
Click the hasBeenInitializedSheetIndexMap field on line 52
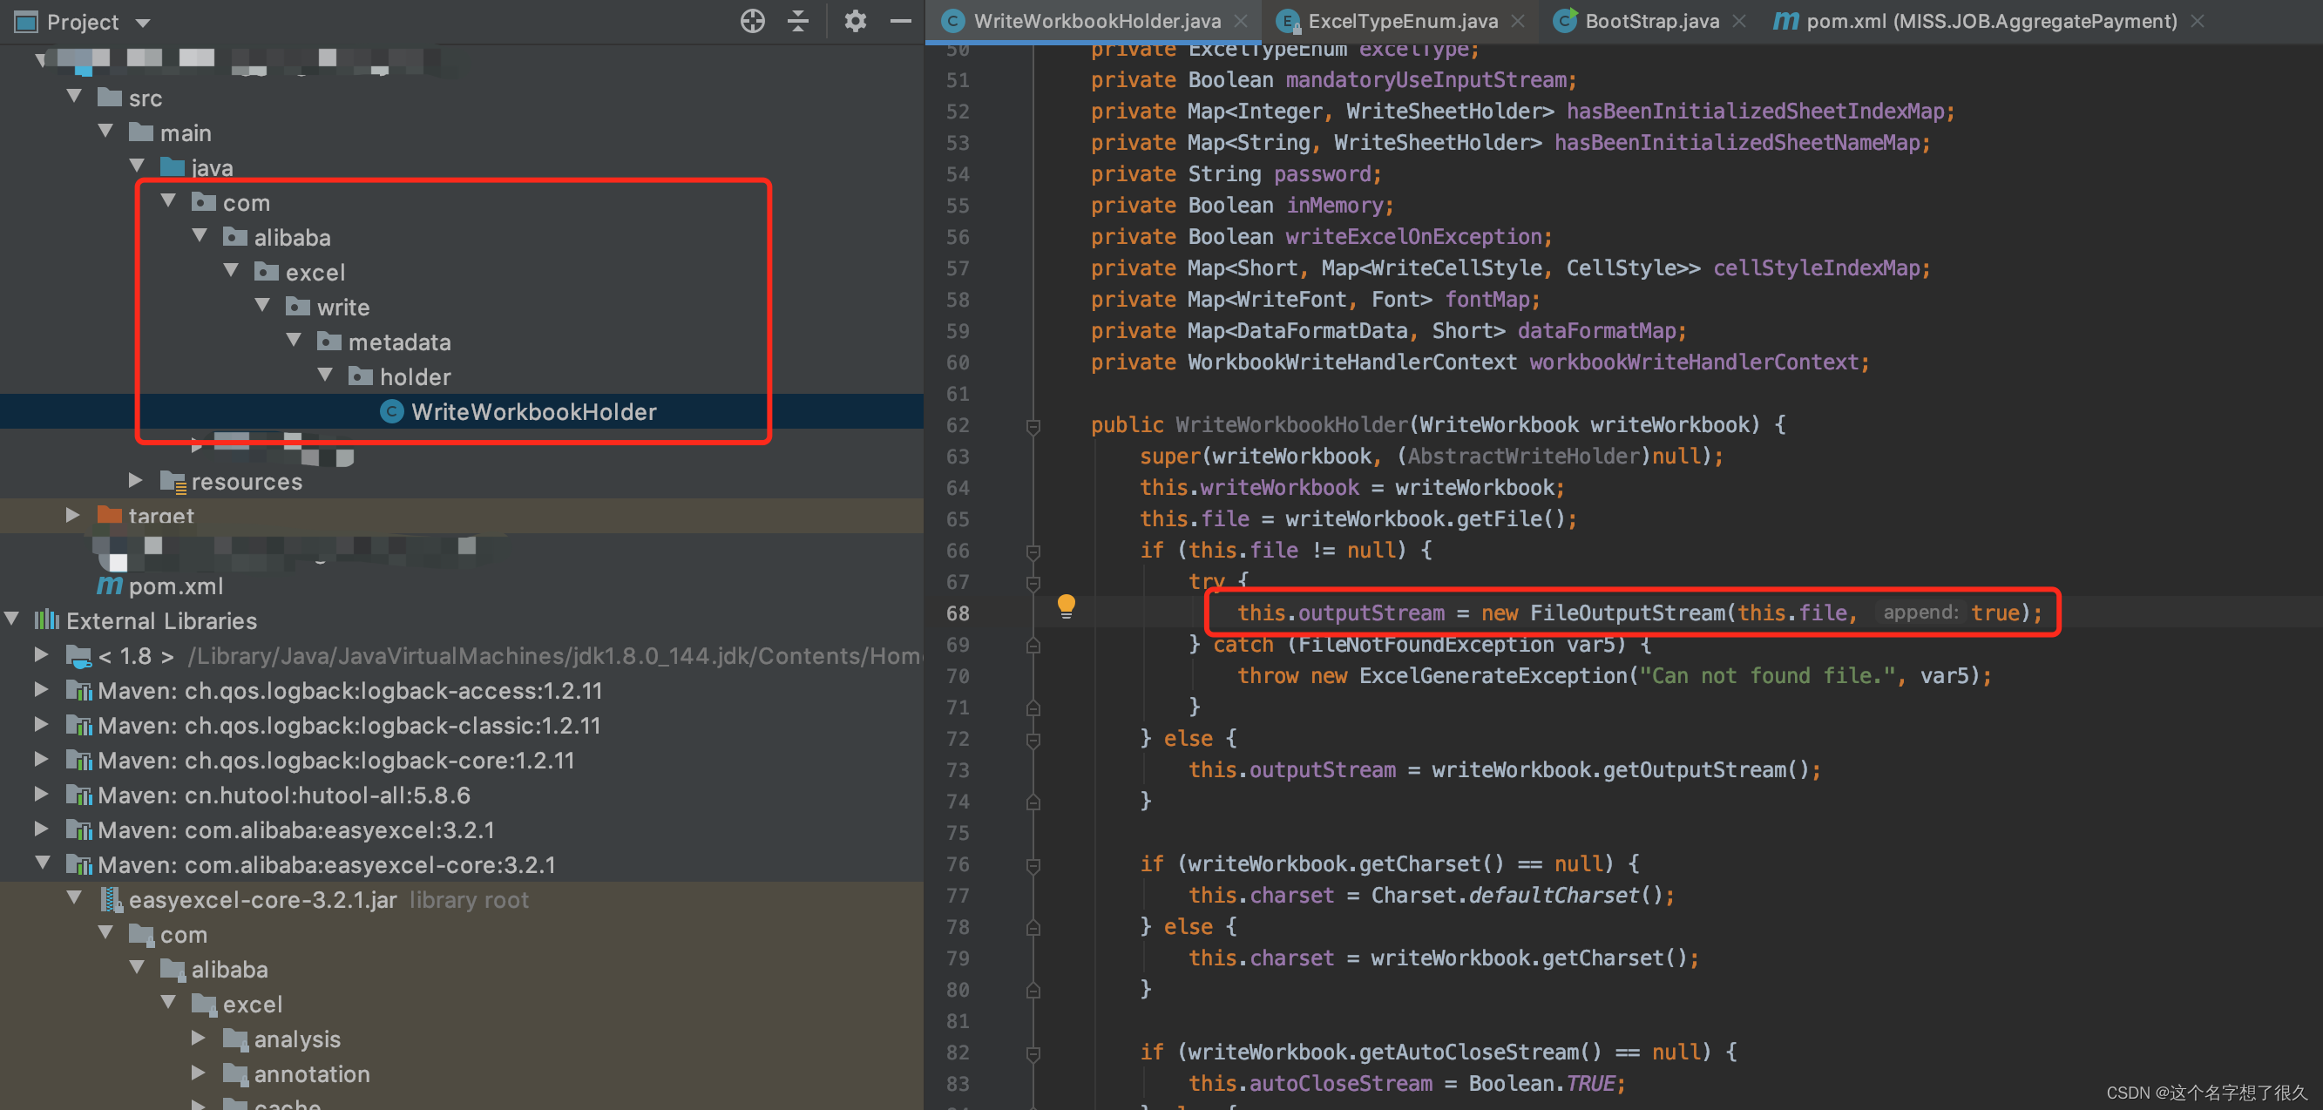pyautogui.click(x=1755, y=111)
